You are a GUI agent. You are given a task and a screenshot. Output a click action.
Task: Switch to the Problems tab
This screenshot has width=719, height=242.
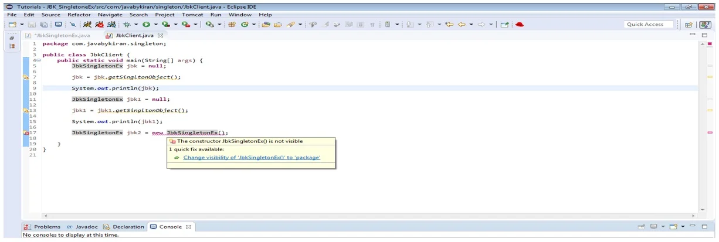pos(43,227)
